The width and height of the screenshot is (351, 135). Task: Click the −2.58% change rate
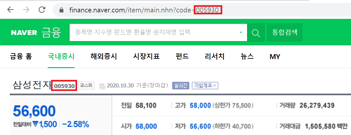point(75,125)
